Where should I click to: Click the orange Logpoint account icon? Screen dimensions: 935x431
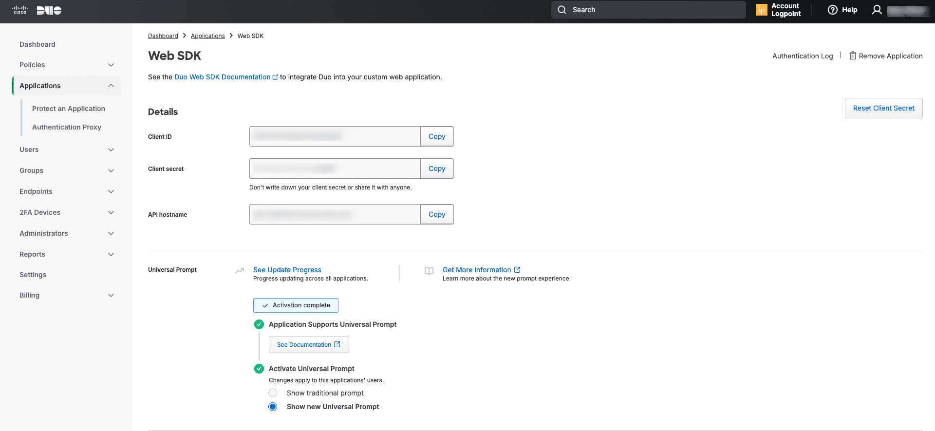pyautogui.click(x=761, y=10)
